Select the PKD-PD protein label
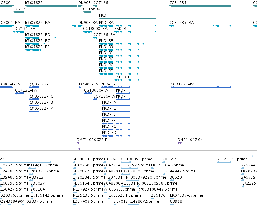Viewport: 257px width, 206px height. pyautogui.click(x=109, y=132)
